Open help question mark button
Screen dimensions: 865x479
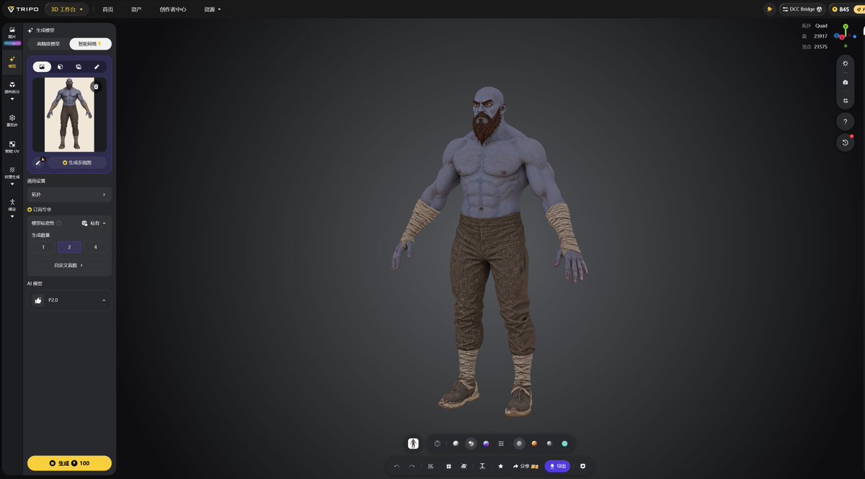(846, 121)
